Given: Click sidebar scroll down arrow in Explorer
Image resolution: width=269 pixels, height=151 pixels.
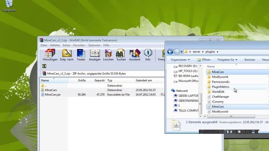Looking at the screenshot, I should pyautogui.click(x=200, y=116).
